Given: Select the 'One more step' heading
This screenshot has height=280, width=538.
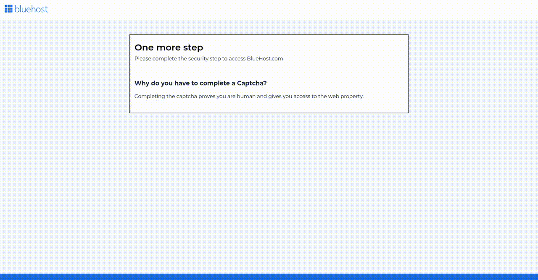Looking at the screenshot, I should click(169, 47).
